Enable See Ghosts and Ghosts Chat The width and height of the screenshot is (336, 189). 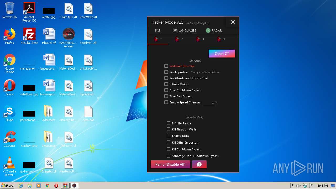pos(166,78)
